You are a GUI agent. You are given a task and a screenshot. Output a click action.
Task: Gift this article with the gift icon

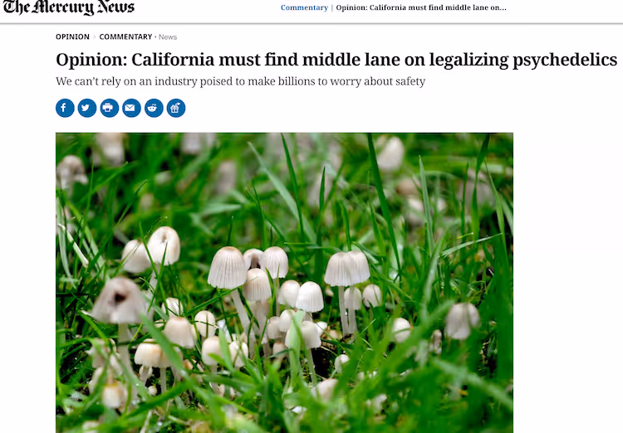click(x=176, y=108)
